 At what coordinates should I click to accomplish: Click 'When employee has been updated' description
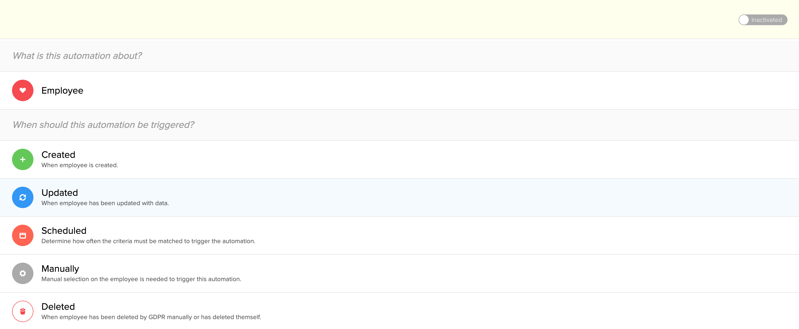[105, 203]
